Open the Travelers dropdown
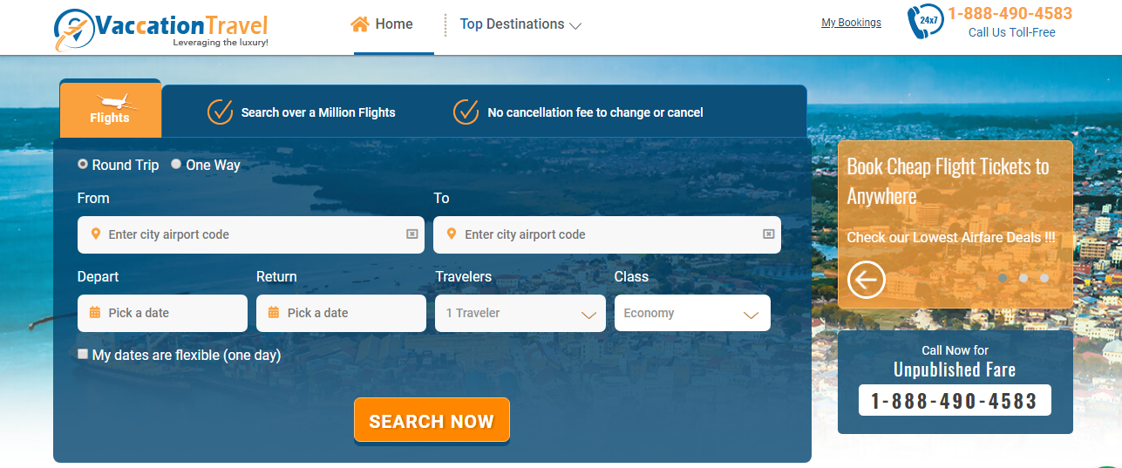 [x=520, y=314]
